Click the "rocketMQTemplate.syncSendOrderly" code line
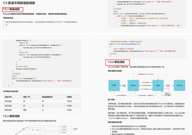This screenshot has width=192, height=135. pos(145,51)
